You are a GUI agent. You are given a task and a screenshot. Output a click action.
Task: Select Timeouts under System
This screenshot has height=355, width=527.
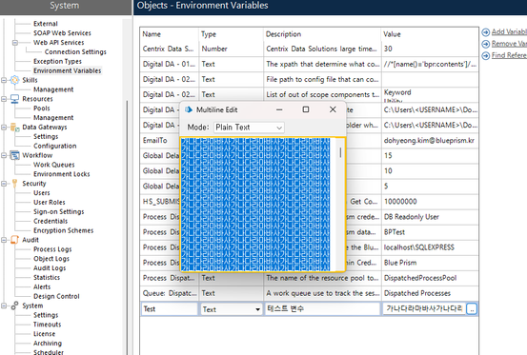[47, 325]
